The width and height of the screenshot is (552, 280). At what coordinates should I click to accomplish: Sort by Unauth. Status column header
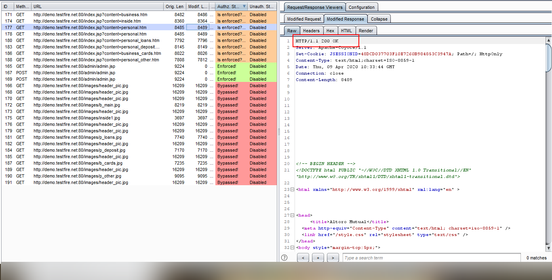click(x=262, y=6)
